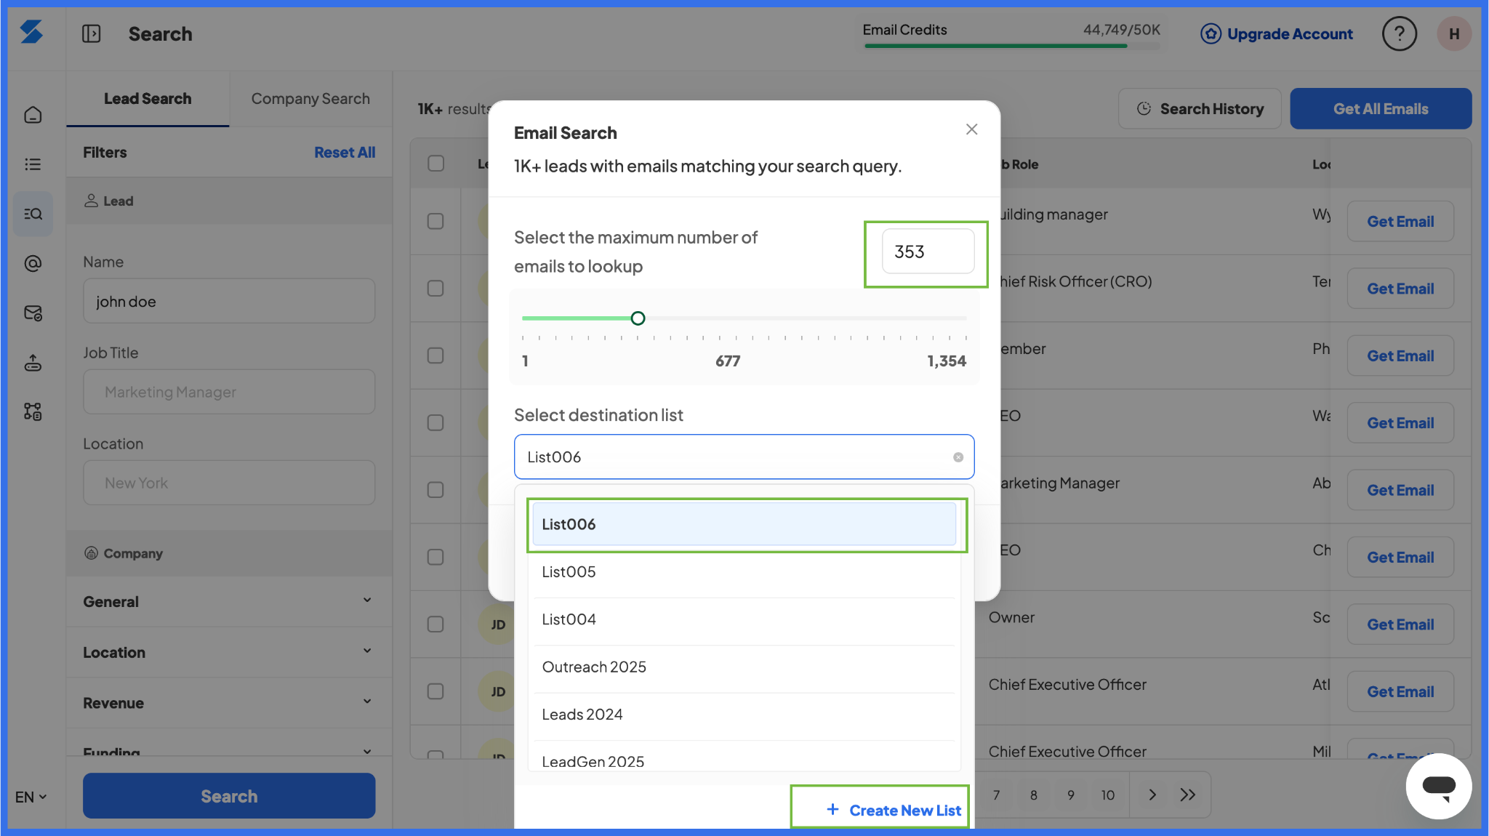The width and height of the screenshot is (1489, 836).
Task: Select List006 from the dropdown
Action: (744, 524)
